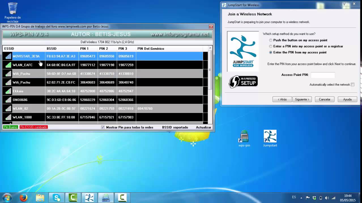Select Enter a PIN into my access point option

[271, 46]
